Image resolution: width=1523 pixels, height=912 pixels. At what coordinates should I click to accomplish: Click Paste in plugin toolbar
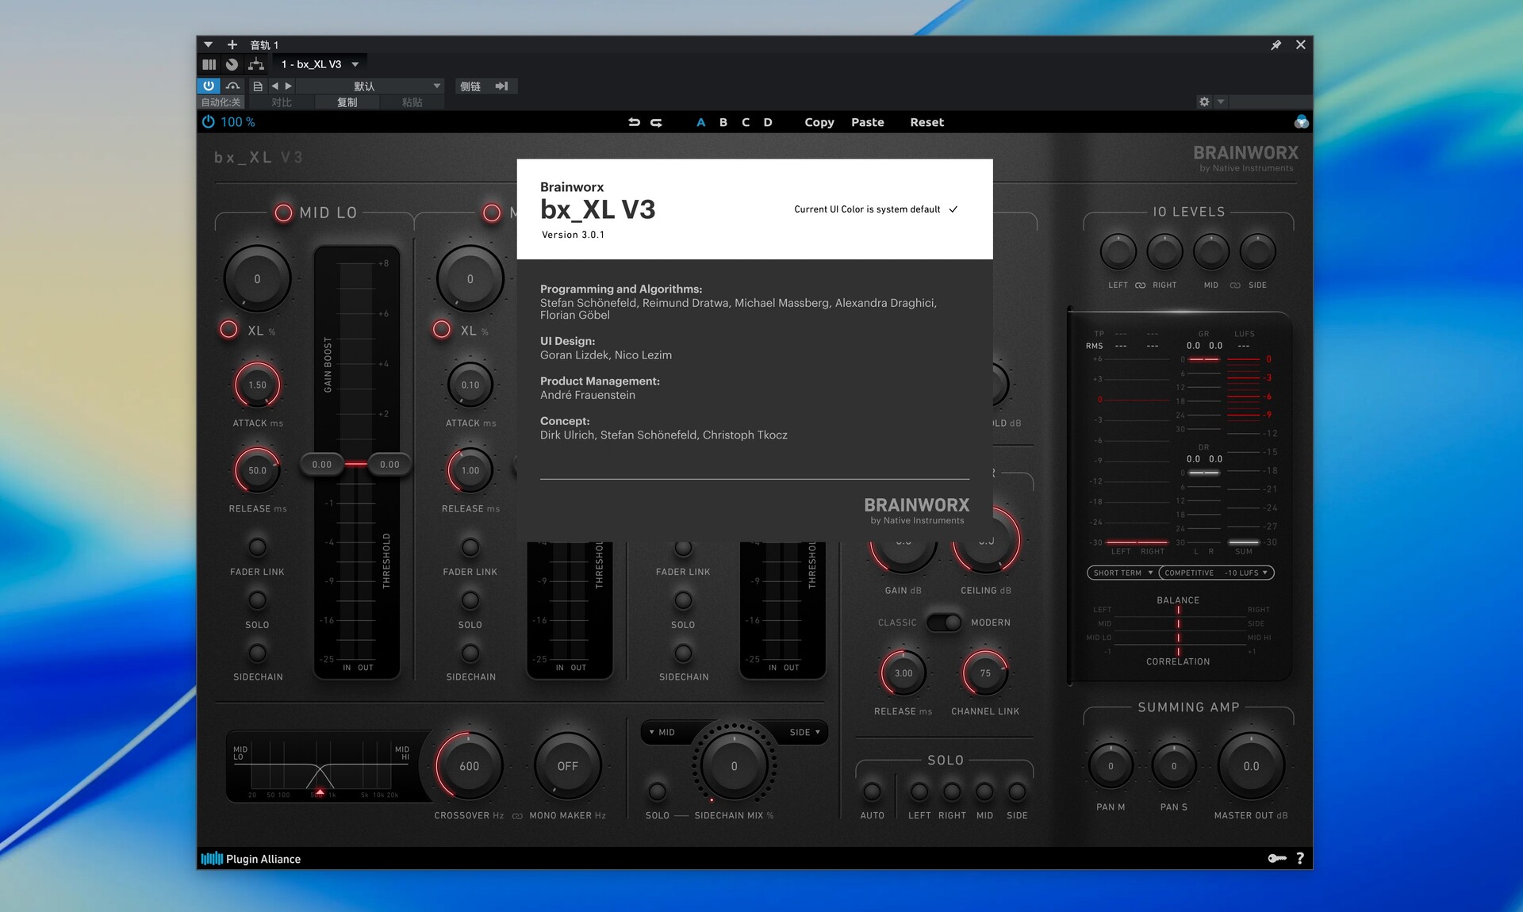[x=868, y=122]
